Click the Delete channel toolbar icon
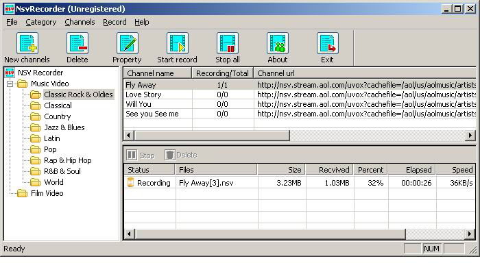Screen dimensions: 480x263 [x=77, y=43]
